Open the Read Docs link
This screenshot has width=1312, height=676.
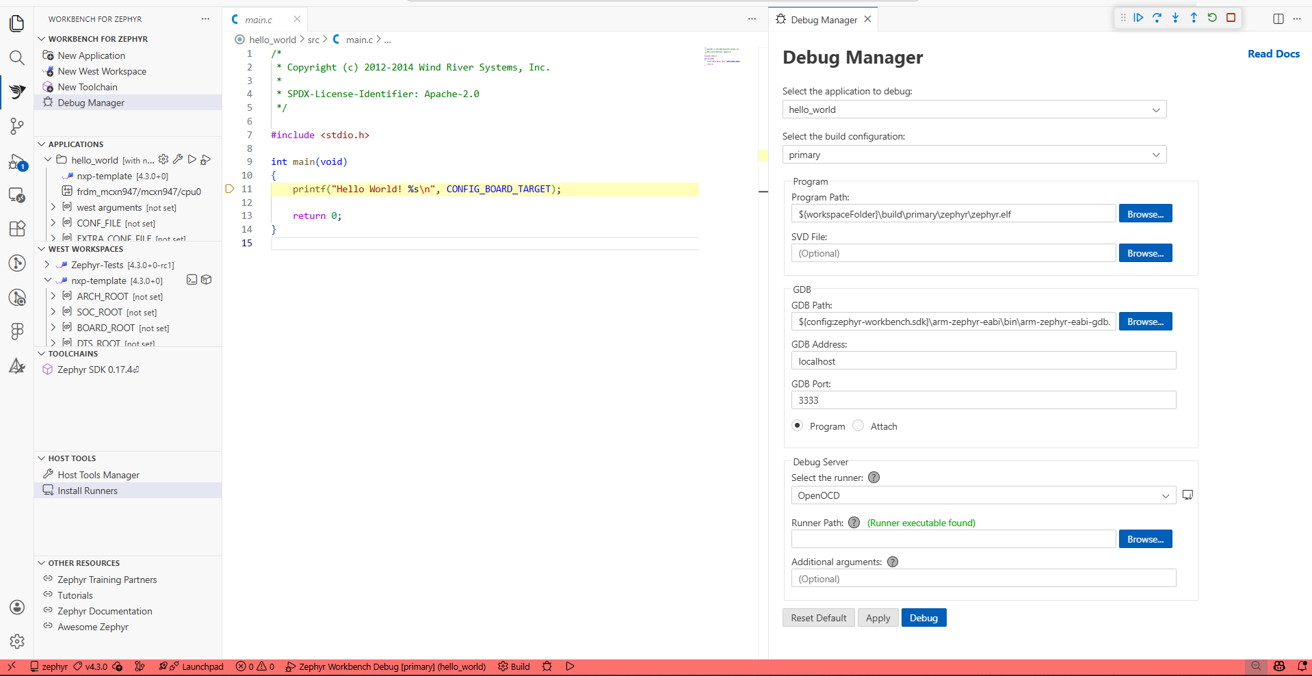point(1273,54)
